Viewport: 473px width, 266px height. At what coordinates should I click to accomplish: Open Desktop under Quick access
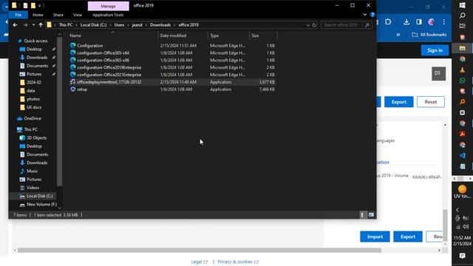[34, 50]
